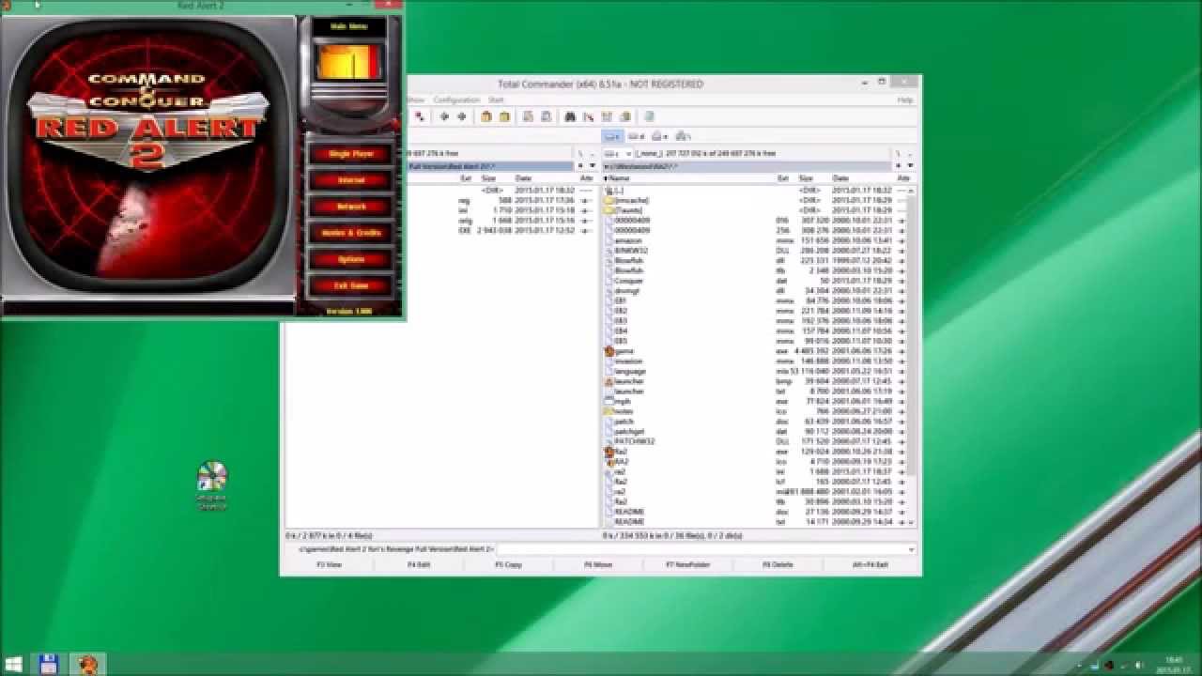Open left panel directory history dropdown arrow
The image size is (1202, 676).
coord(592,166)
